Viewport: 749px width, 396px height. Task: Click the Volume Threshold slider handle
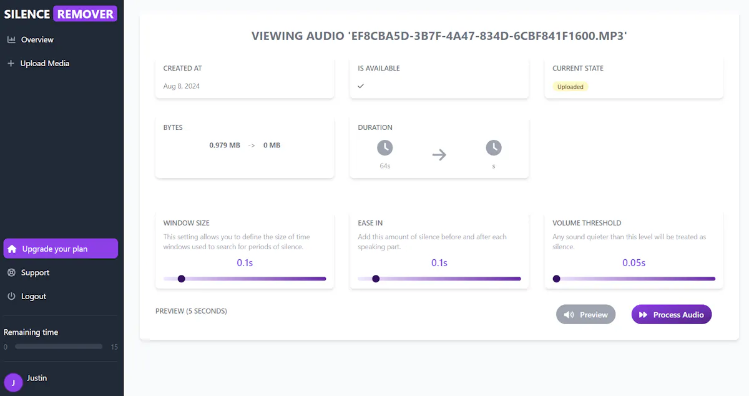[x=556, y=279]
